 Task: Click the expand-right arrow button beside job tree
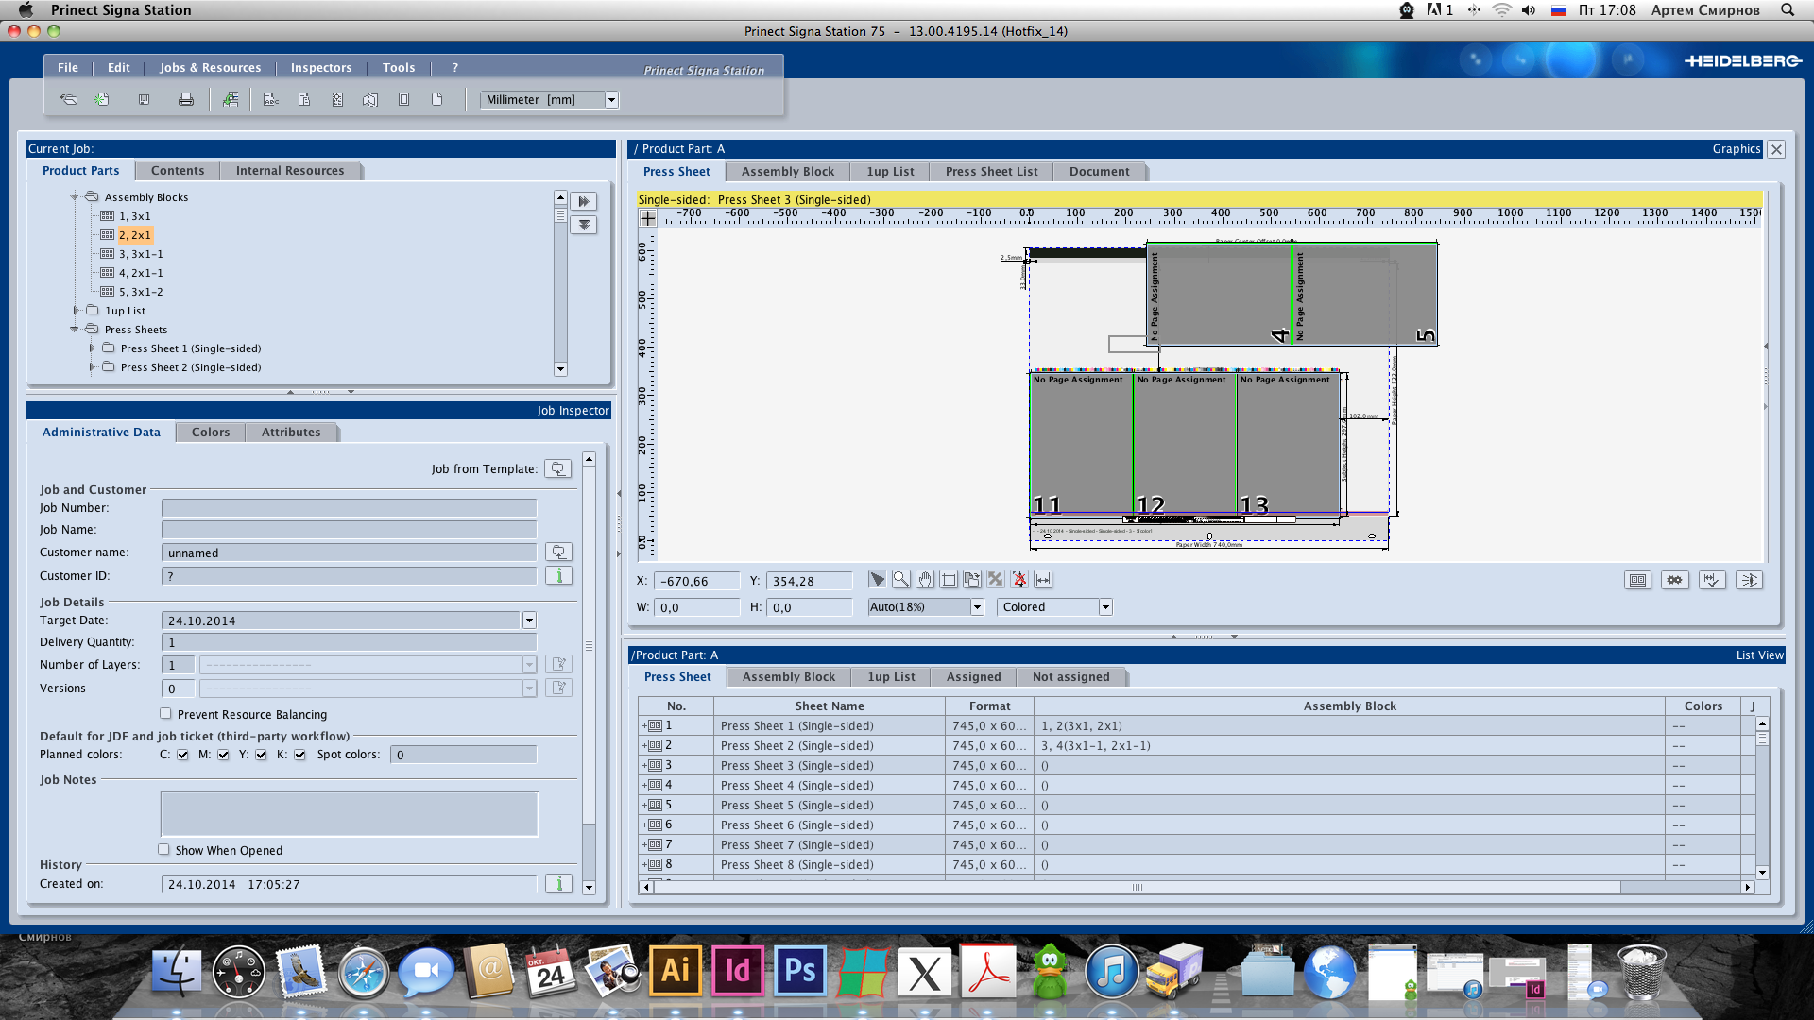point(584,201)
